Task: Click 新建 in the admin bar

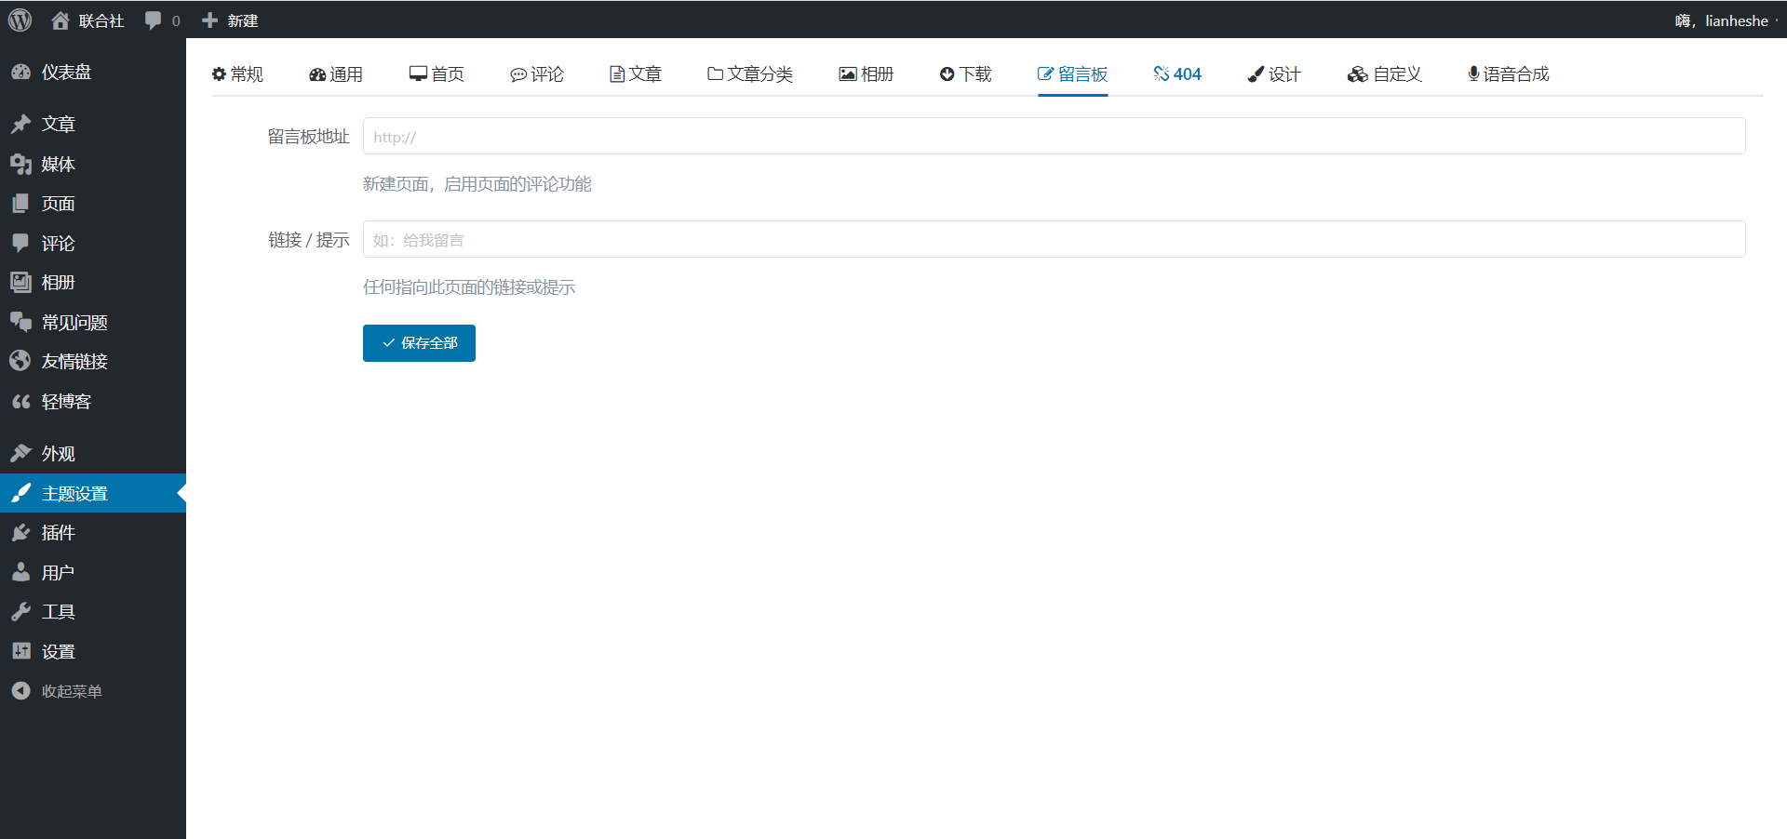Action: point(243,20)
